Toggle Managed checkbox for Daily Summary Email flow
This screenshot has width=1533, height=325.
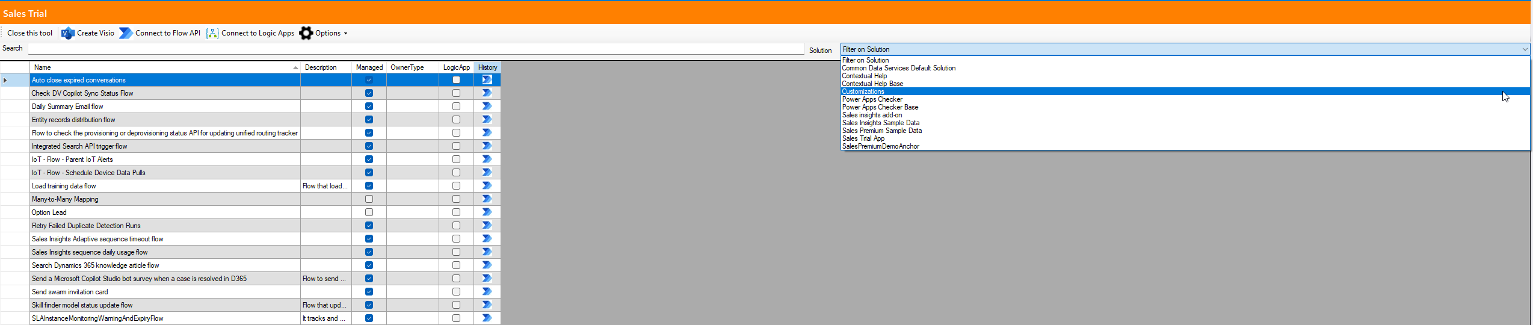click(369, 107)
